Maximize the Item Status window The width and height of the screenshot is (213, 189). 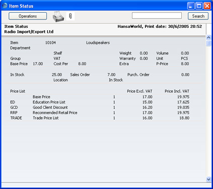point(199,6)
